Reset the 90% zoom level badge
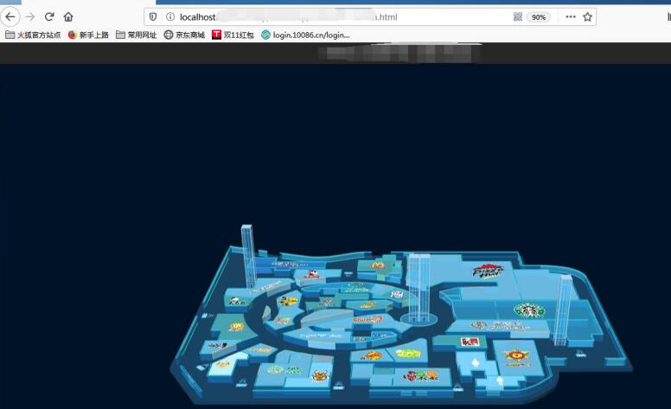671x409 pixels. tap(539, 17)
